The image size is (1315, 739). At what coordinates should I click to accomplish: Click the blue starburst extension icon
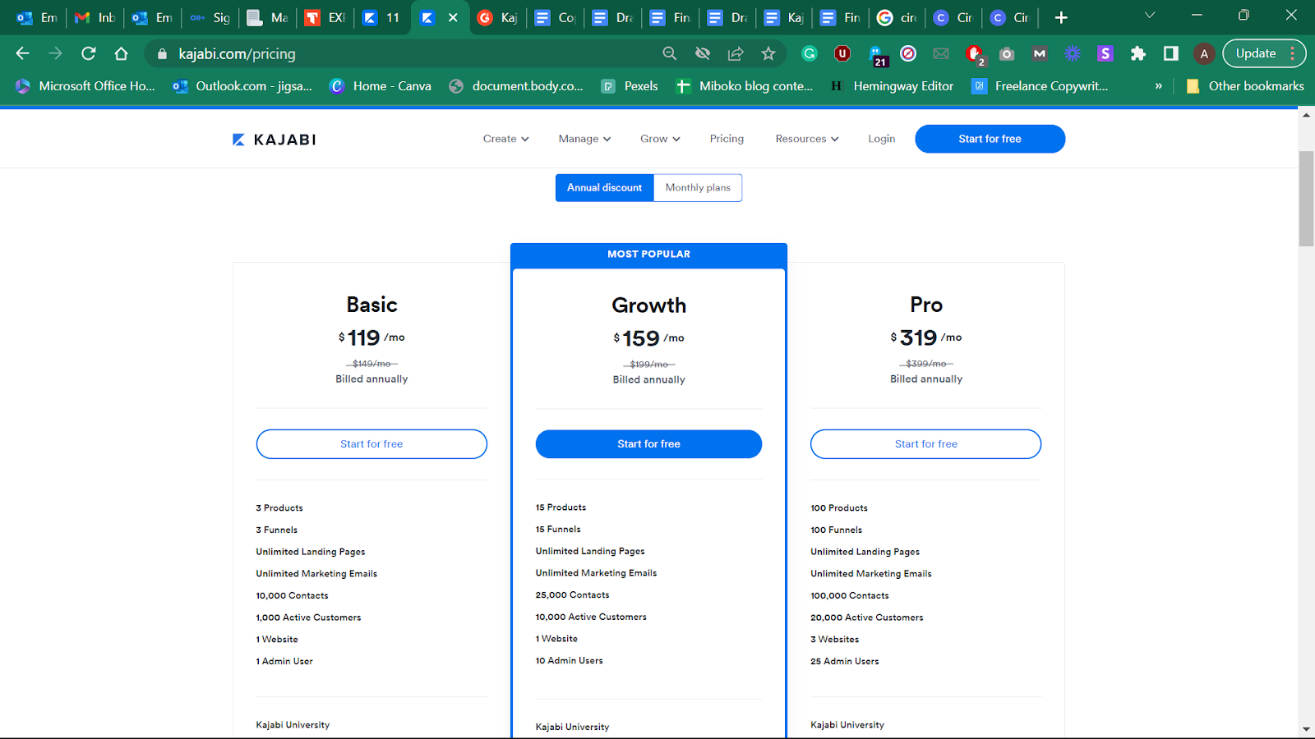(1073, 53)
